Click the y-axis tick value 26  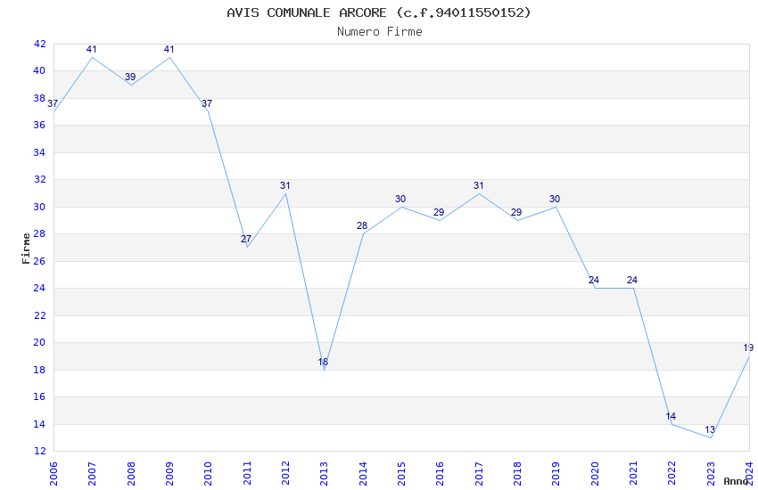coord(39,261)
